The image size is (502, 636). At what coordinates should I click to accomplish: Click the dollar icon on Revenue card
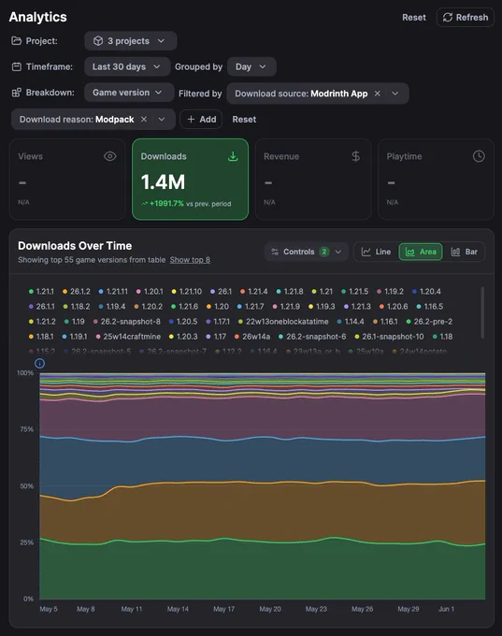(355, 156)
